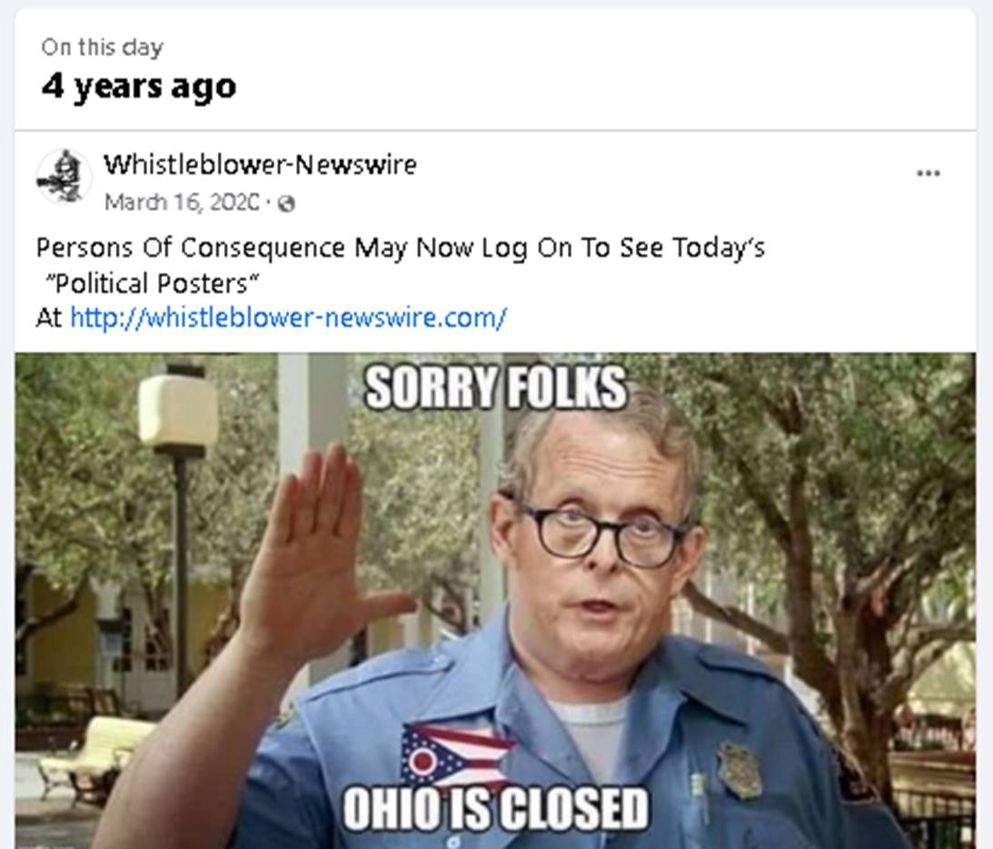Click the "OHIO IS CLOSED" caption text
The height and width of the screenshot is (849, 993).
[x=495, y=808]
